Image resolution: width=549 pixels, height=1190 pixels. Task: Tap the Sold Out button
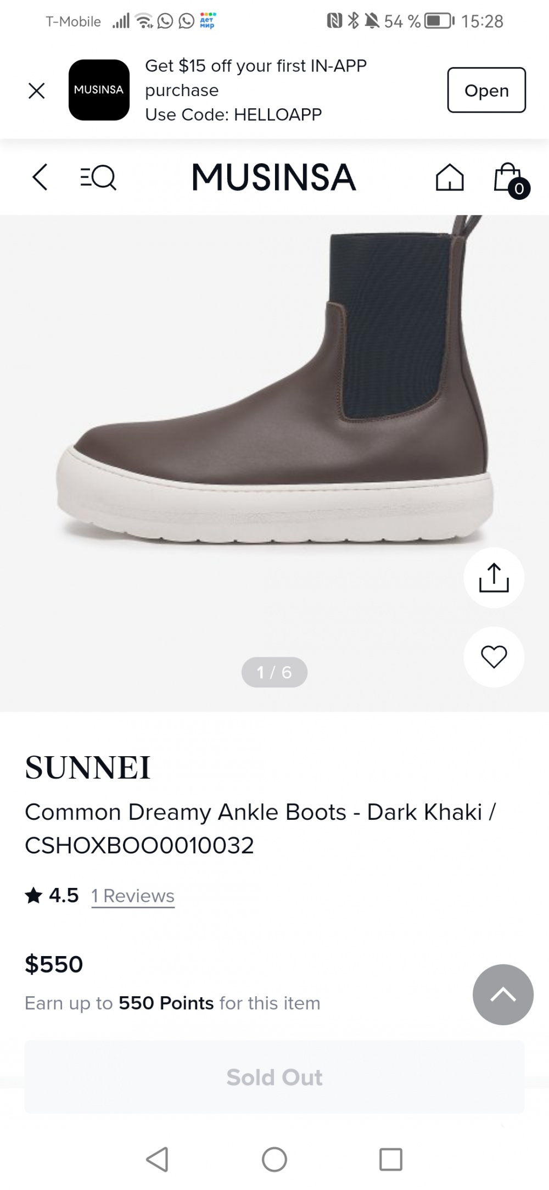[x=274, y=1077]
